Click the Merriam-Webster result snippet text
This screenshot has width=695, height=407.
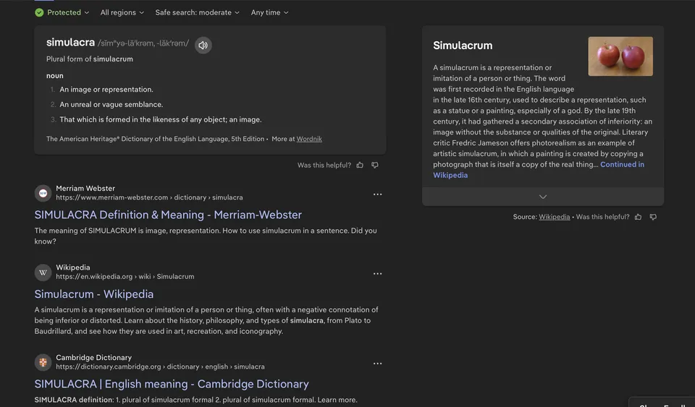click(206, 236)
